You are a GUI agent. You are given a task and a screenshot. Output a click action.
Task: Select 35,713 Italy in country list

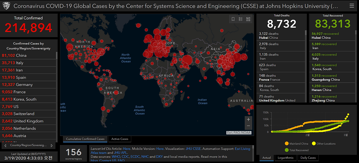[28, 63]
